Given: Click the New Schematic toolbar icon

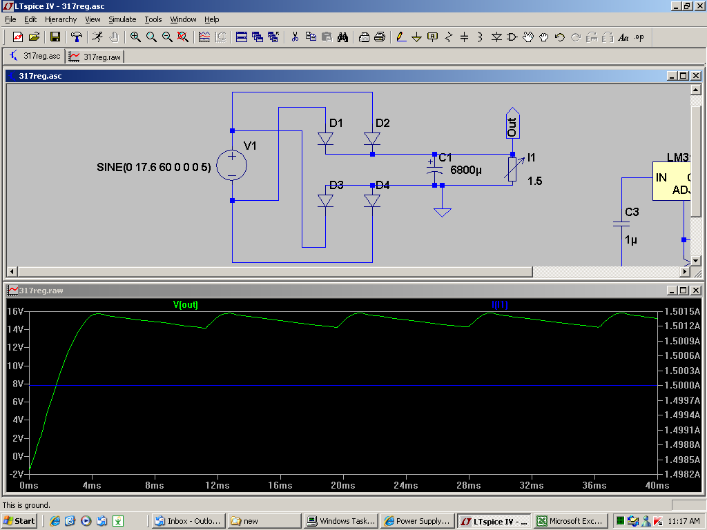Looking at the screenshot, I should point(17,37).
